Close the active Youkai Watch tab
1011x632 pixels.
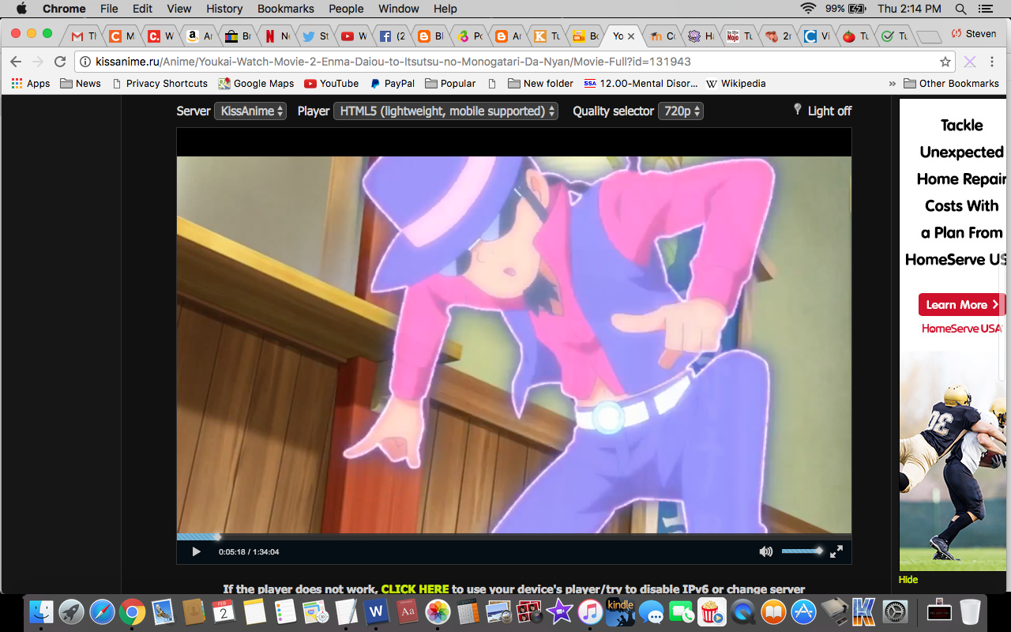click(x=630, y=36)
